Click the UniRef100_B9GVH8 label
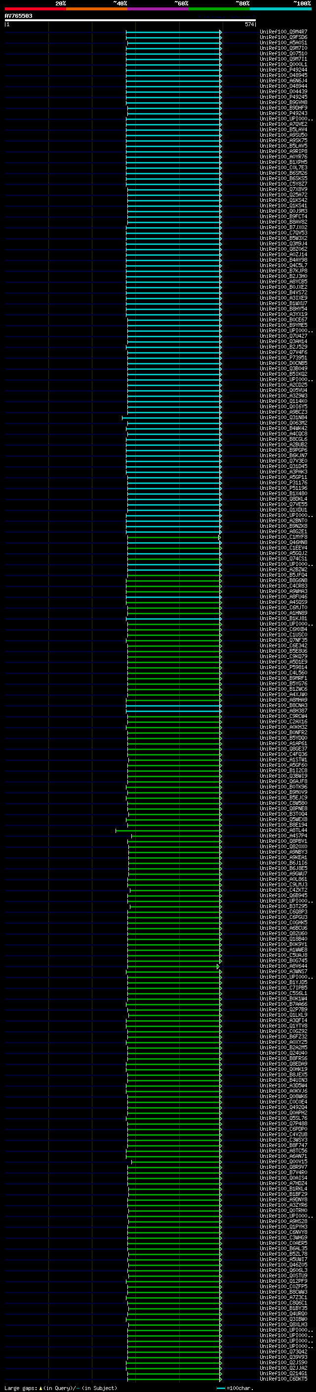Image resolution: width=316 pixels, height=1392 pixels. (283, 102)
